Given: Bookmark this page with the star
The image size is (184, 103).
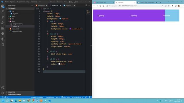Looking at the screenshot, I should (169, 6).
